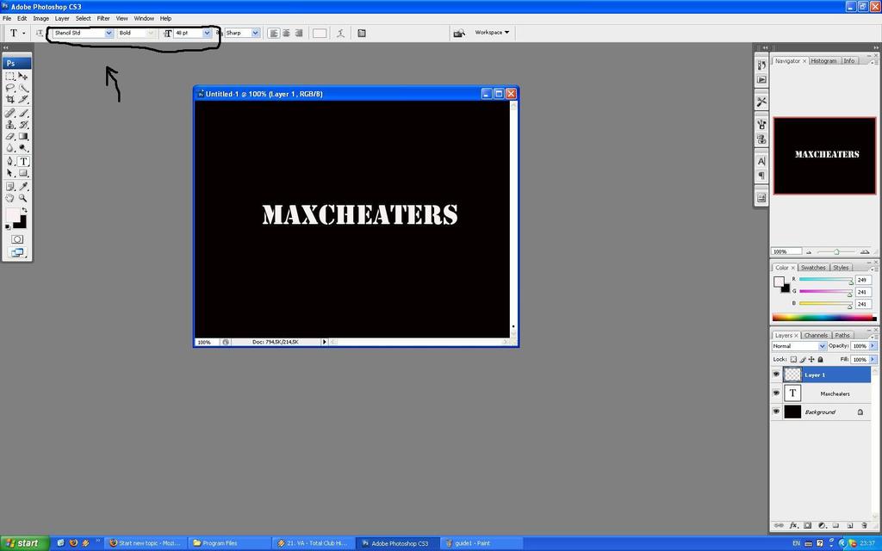
Task: Open the Stencil Std font family dropdown
Action: pyautogui.click(x=109, y=33)
